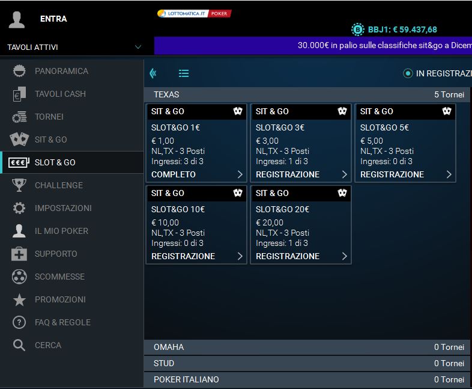Click the Il Mio Poker person icon
This screenshot has width=472, height=389.
[19, 231]
